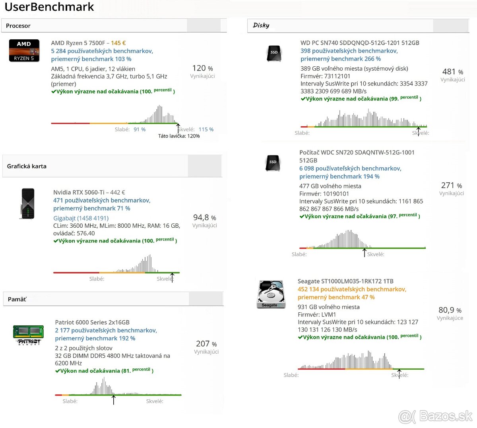Open the UserBenchmark title heading

point(49,7)
